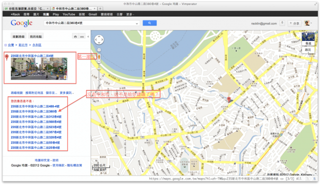The width and height of the screenshot is (320, 185).
Task: Click YouTube in the black Google bar
Action: (69, 14)
